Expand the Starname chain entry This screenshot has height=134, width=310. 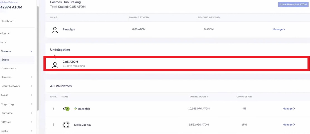coord(17,113)
